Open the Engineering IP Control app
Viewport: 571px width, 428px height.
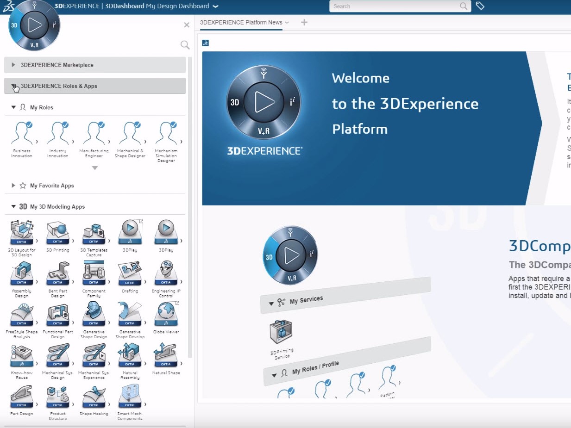click(x=166, y=273)
